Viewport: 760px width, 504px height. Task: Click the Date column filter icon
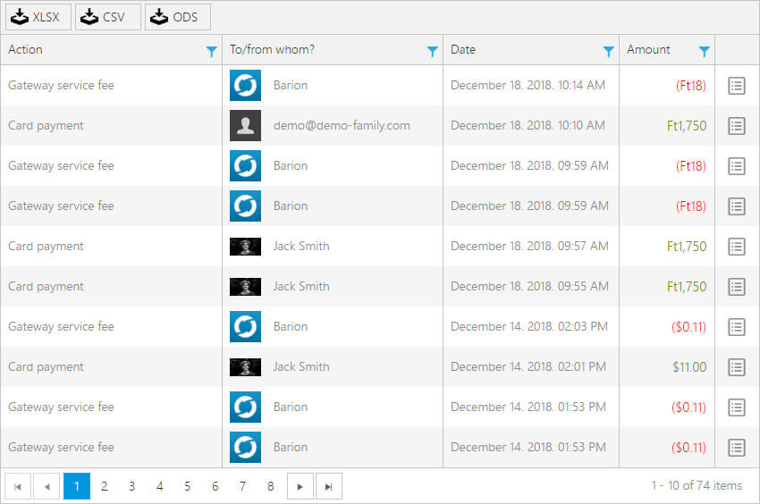608,52
